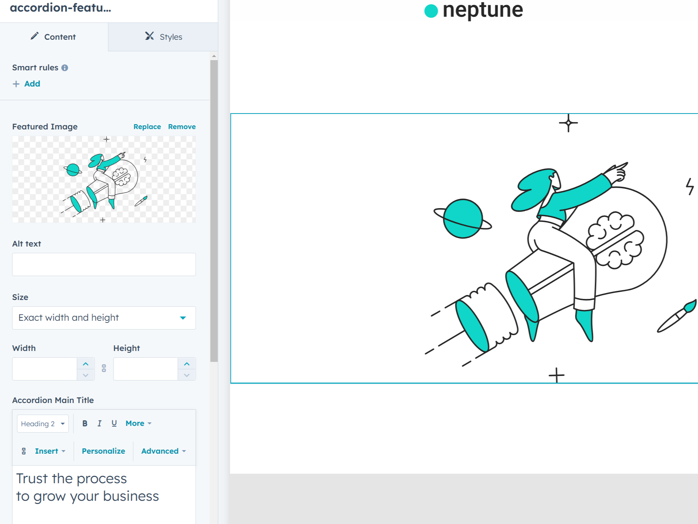Click the Featured Image thumbnail preview
The width and height of the screenshot is (698, 524).
click(x=104, y=179)
